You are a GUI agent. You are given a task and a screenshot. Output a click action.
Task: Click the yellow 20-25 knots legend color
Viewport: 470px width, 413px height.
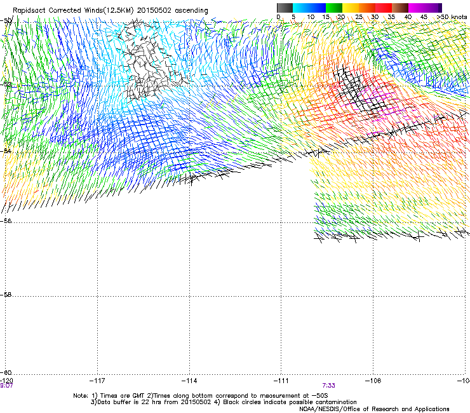pyautogui.click(x=351, y=8)
